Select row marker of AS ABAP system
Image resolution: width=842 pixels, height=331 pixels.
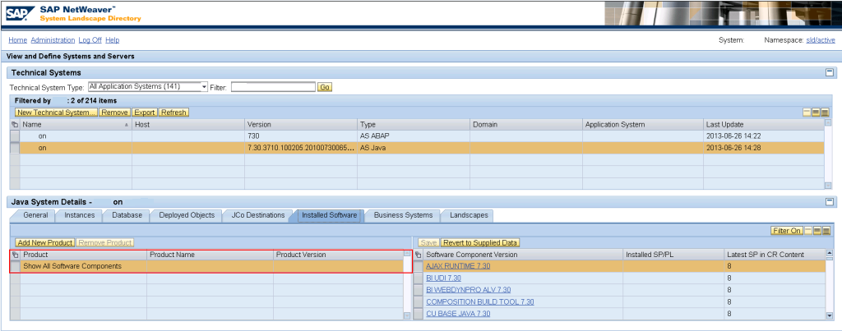[15, 136]
